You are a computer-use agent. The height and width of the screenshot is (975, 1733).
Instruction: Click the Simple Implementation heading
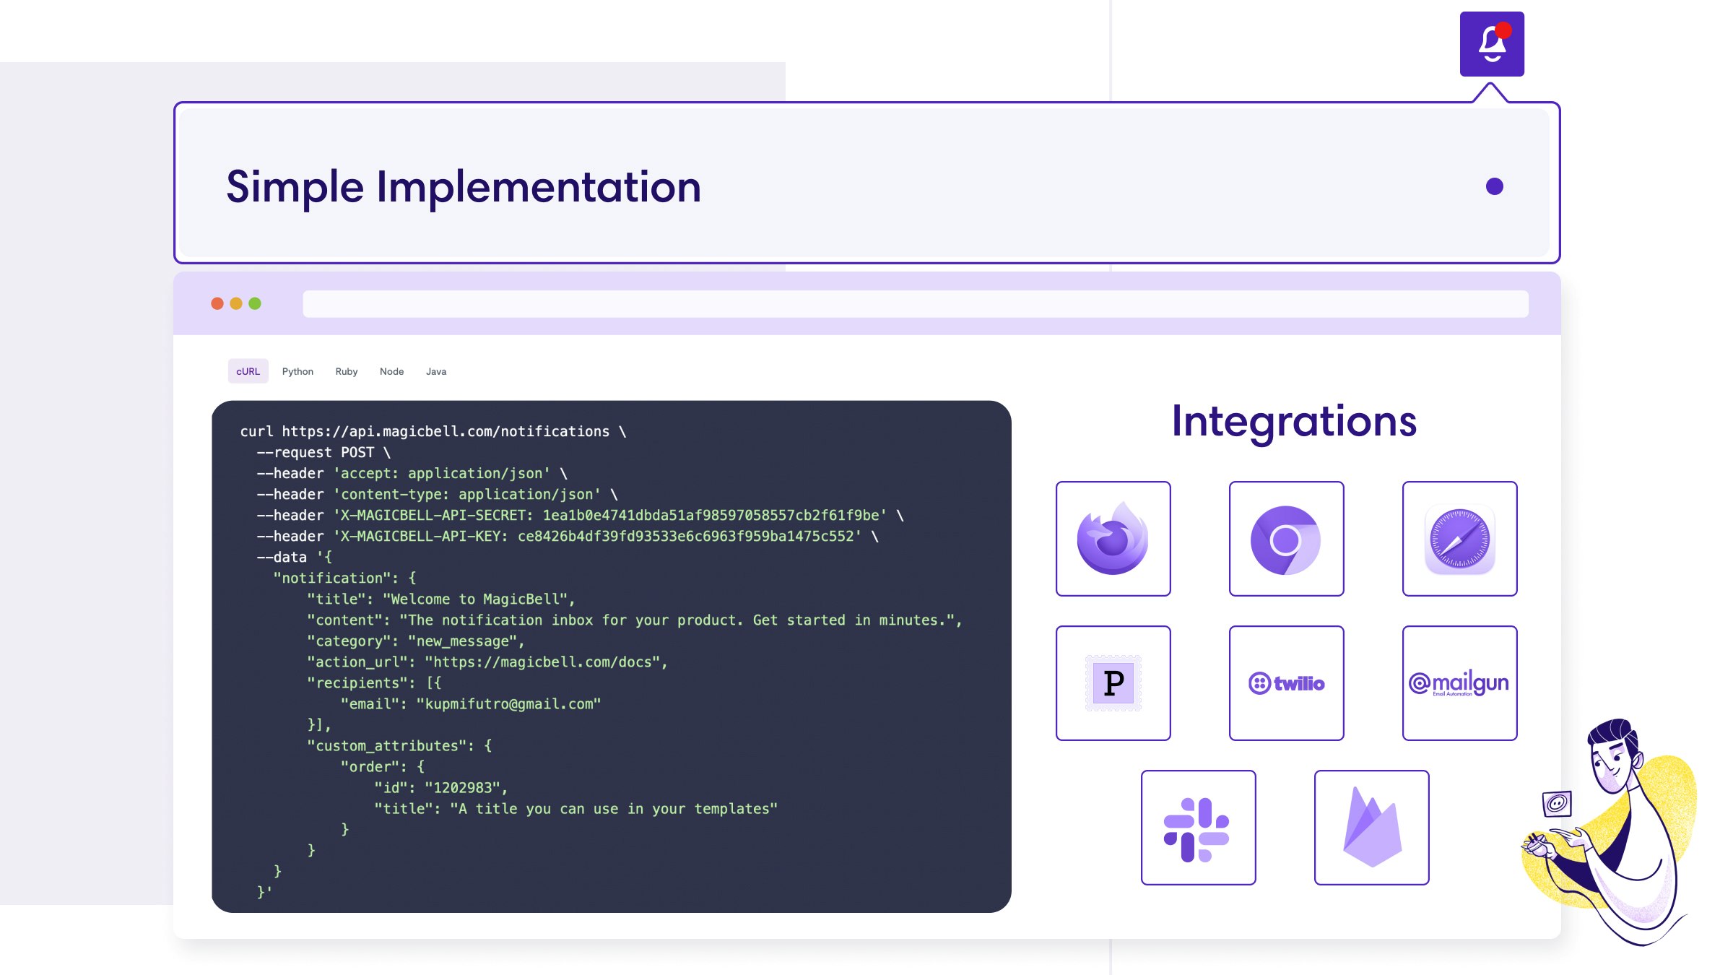(464, 187)
